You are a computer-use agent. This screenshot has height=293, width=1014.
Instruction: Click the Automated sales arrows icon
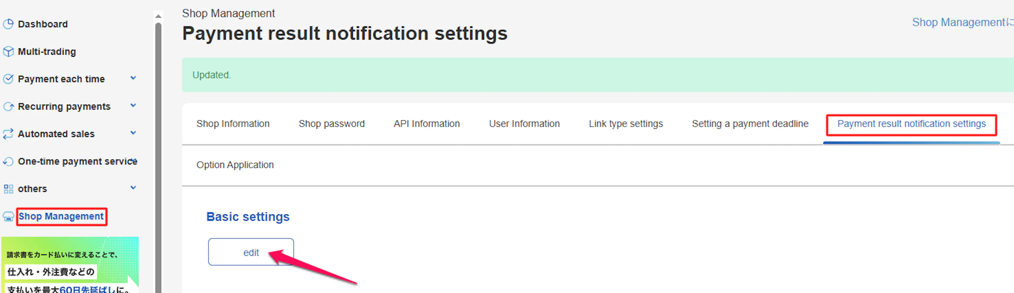pos(8,134)
